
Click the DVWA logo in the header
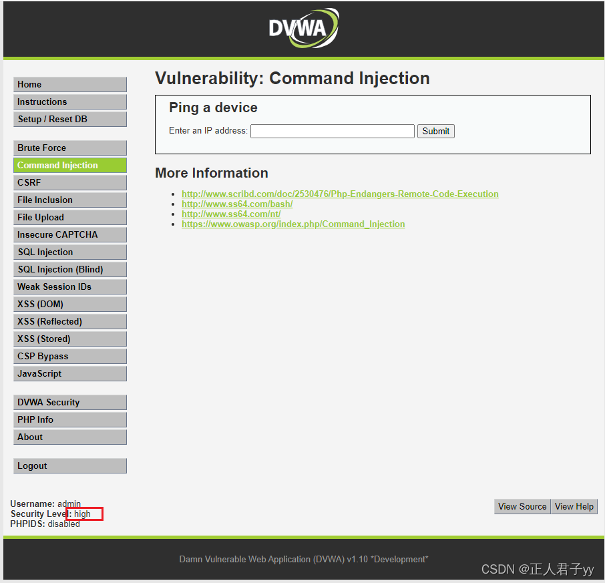coord(304,28)
